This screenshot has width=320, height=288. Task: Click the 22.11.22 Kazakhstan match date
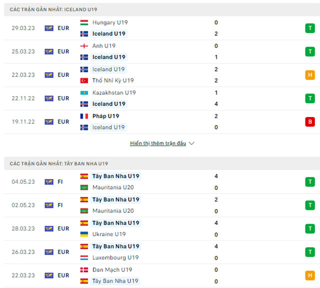point(23,98)
